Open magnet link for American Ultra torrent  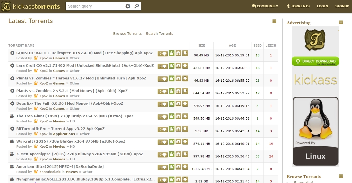[x=178, y=167]
